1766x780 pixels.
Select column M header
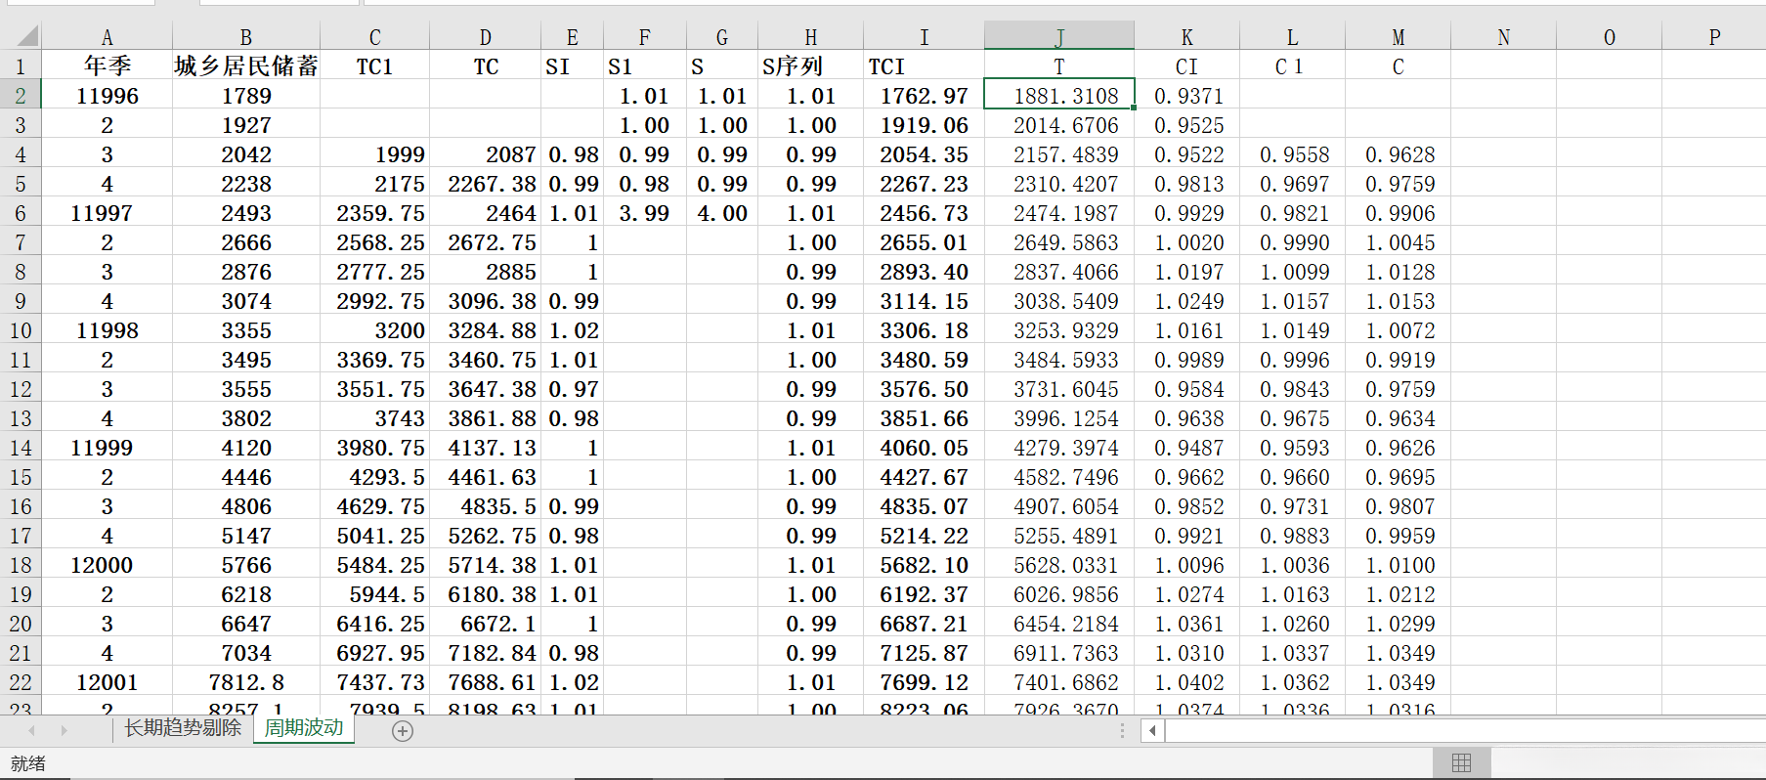point(1398,37)
